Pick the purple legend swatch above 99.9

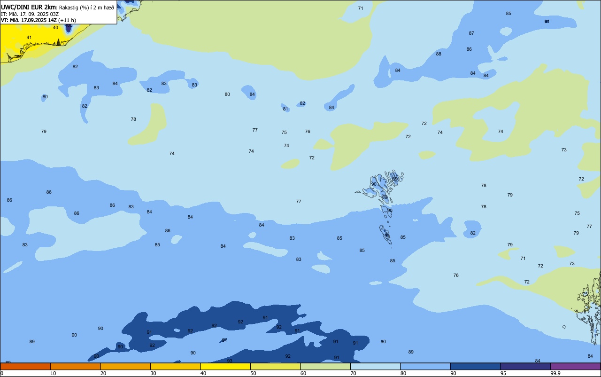click(575, 366)
